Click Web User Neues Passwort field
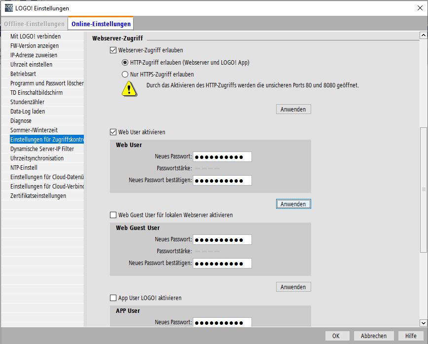This screenshot has height=344, width=428. [222, 157]
